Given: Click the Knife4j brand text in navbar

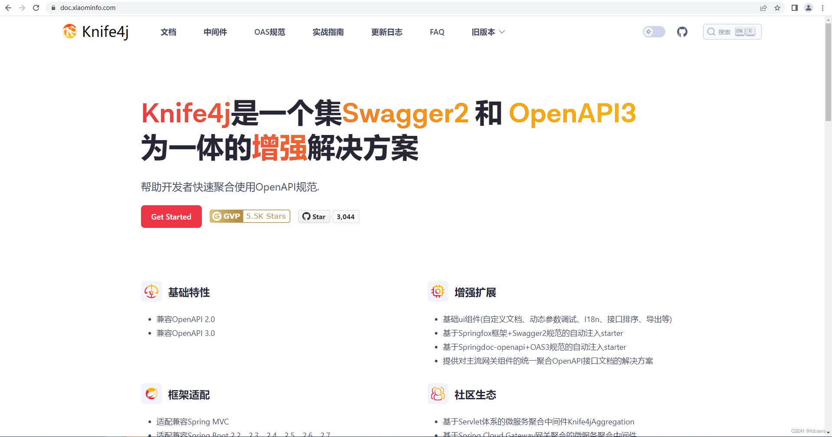Looking at the screenshot, I should point(105,32).
